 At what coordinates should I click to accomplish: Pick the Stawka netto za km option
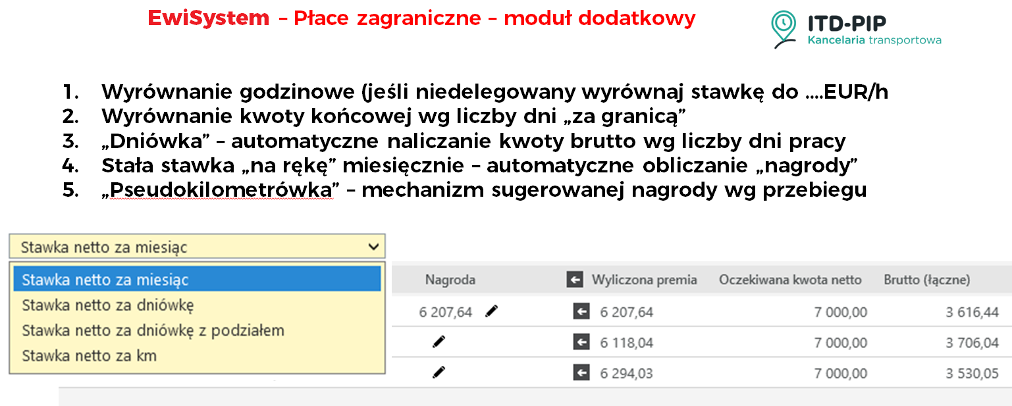[x=89, y=356]
